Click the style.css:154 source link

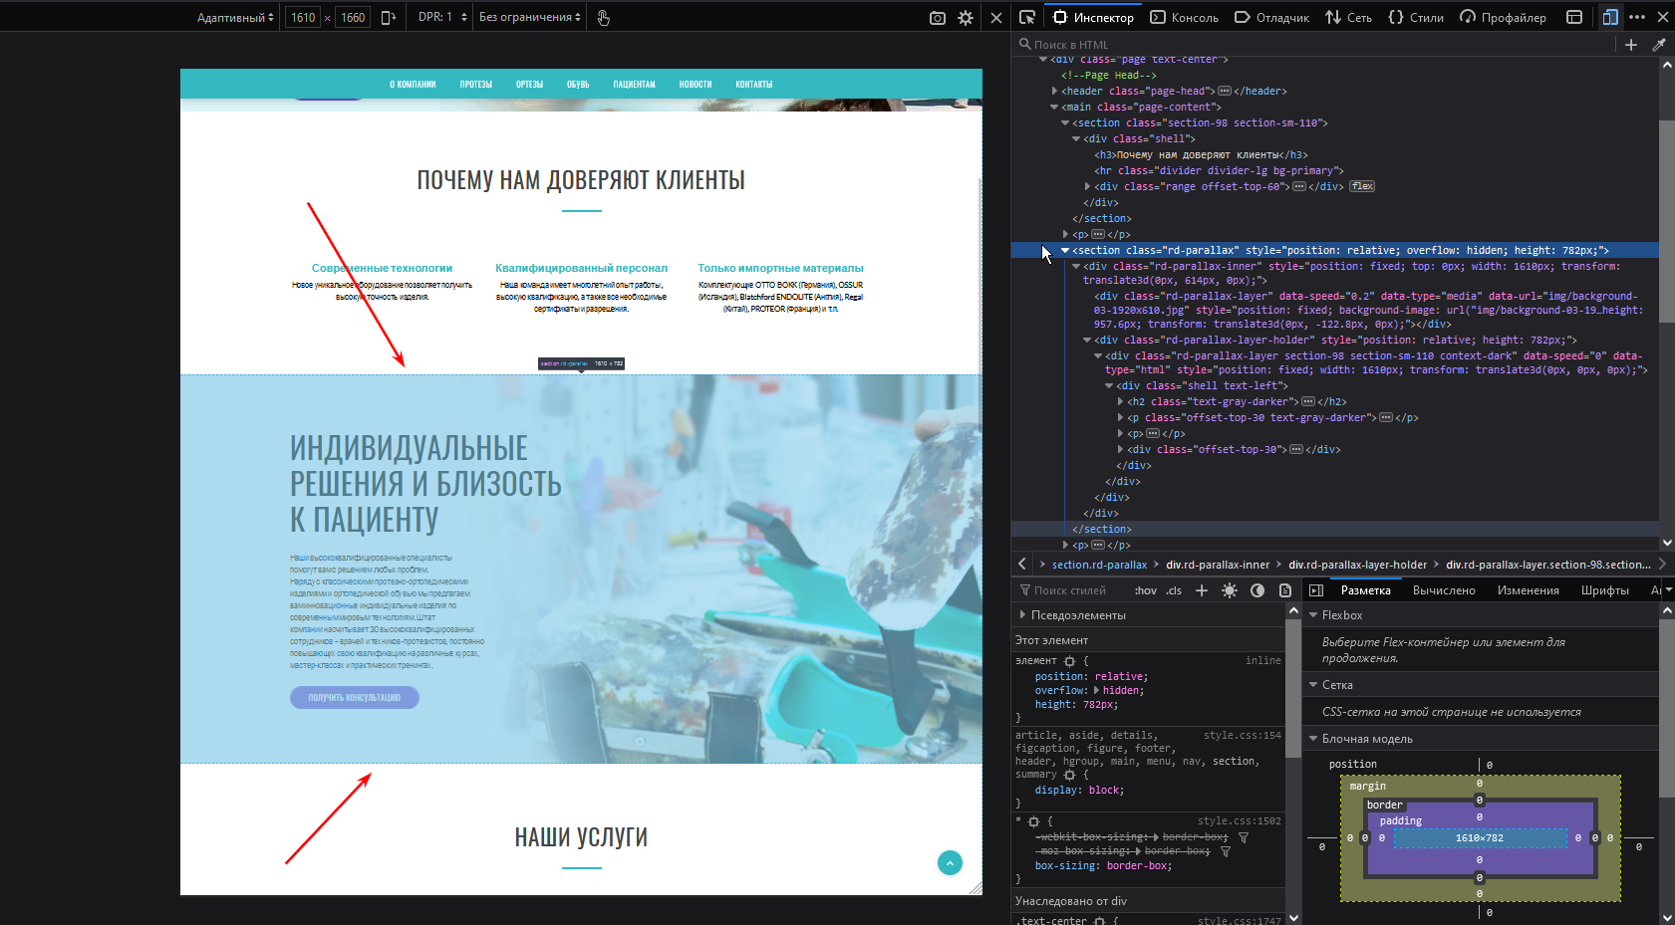[x=1243, y=736]
